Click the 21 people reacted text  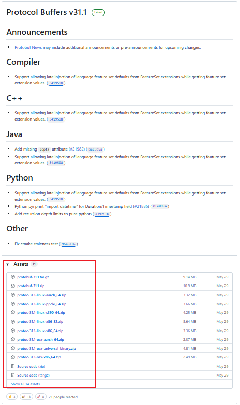(x=63, y=397)
